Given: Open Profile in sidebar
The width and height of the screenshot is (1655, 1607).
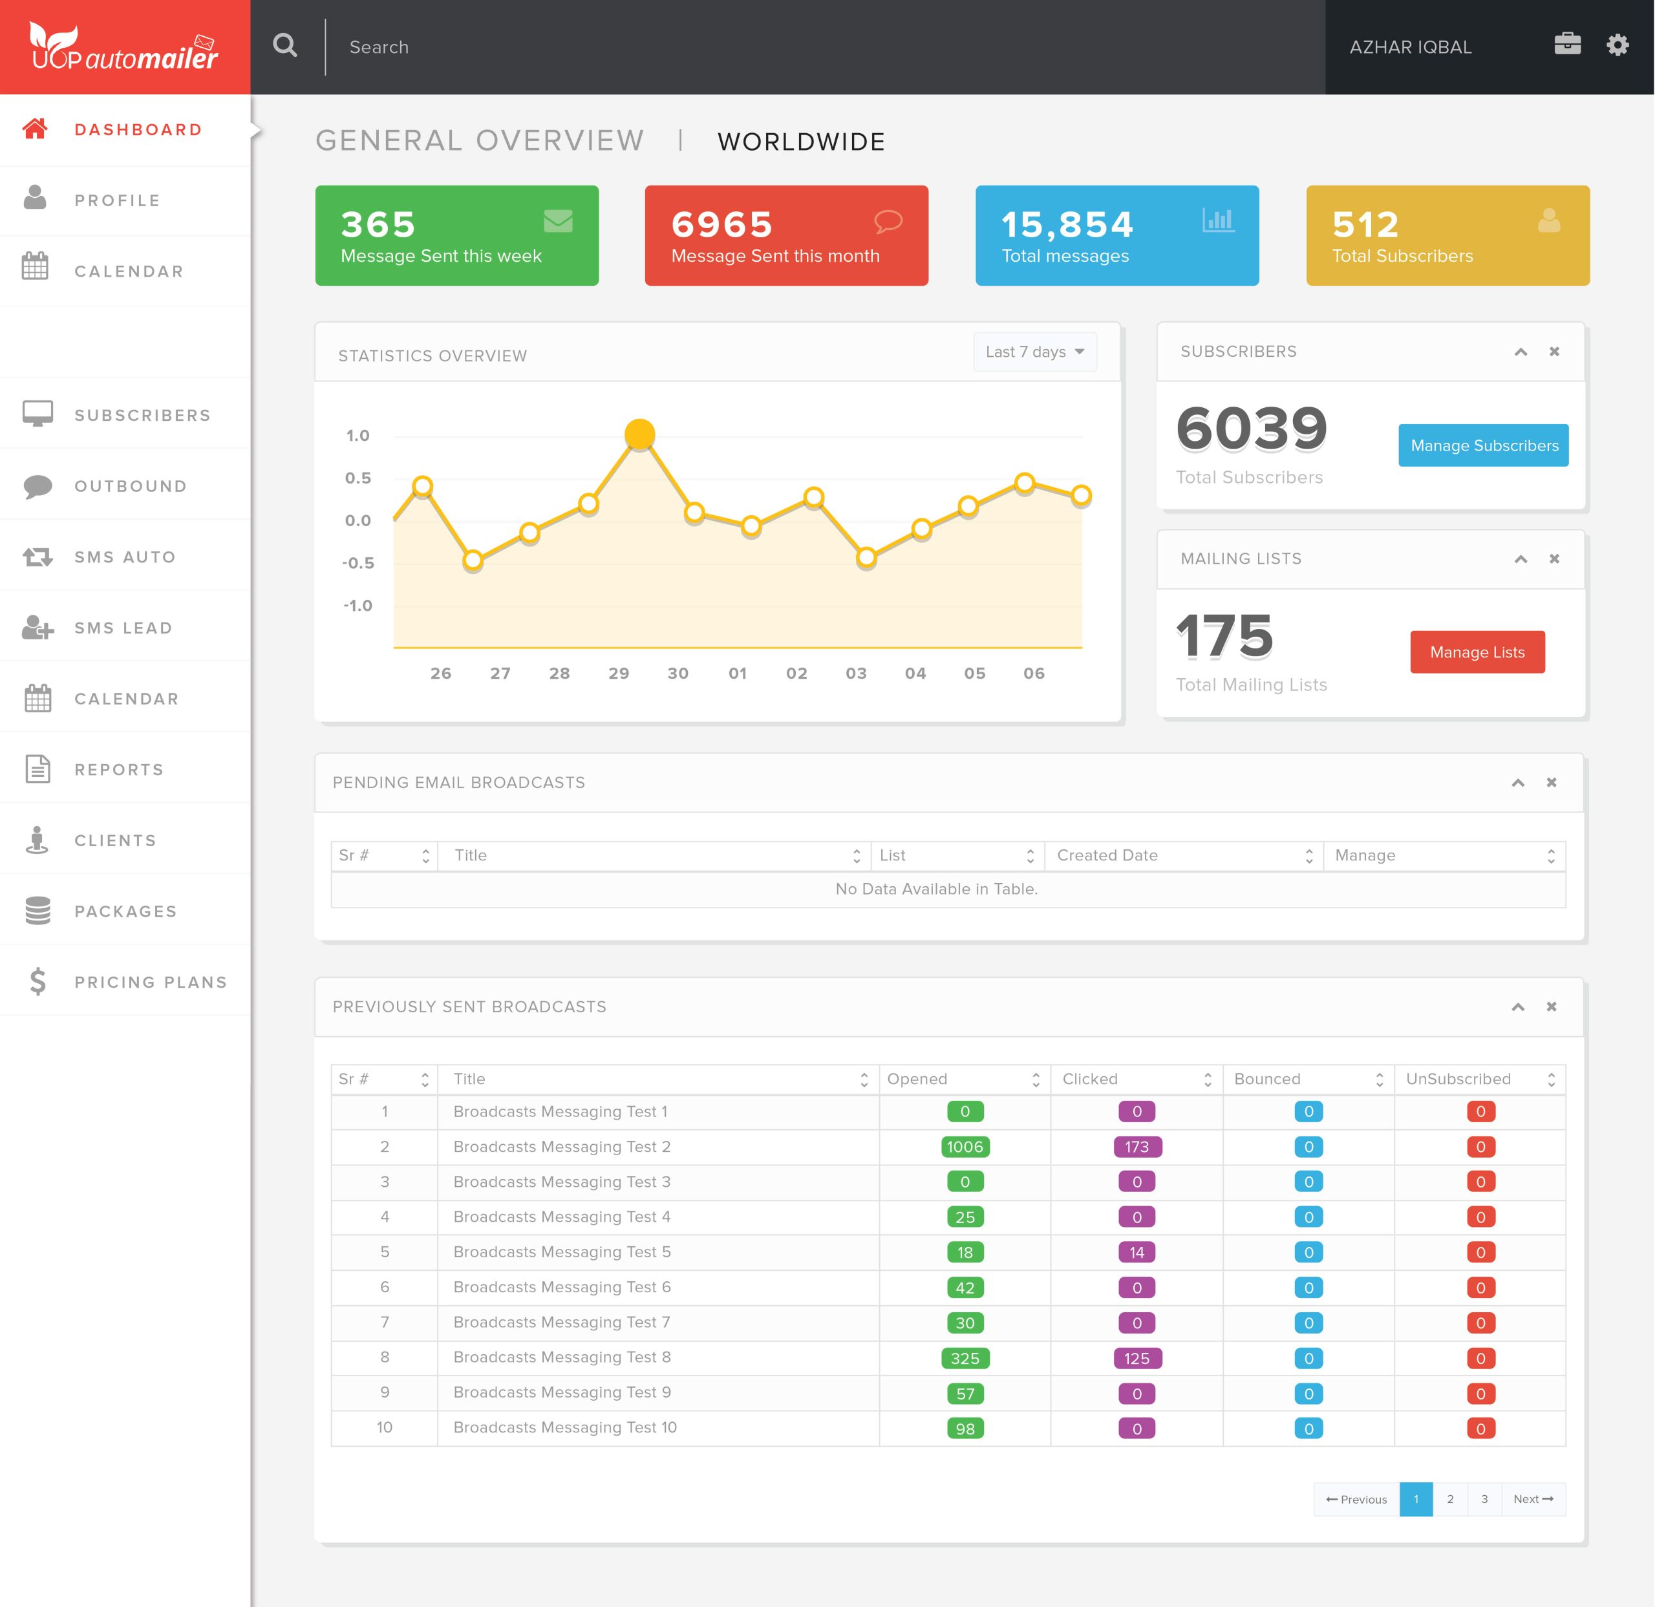Looking at the screenshot, I should (x=116, y=201).
